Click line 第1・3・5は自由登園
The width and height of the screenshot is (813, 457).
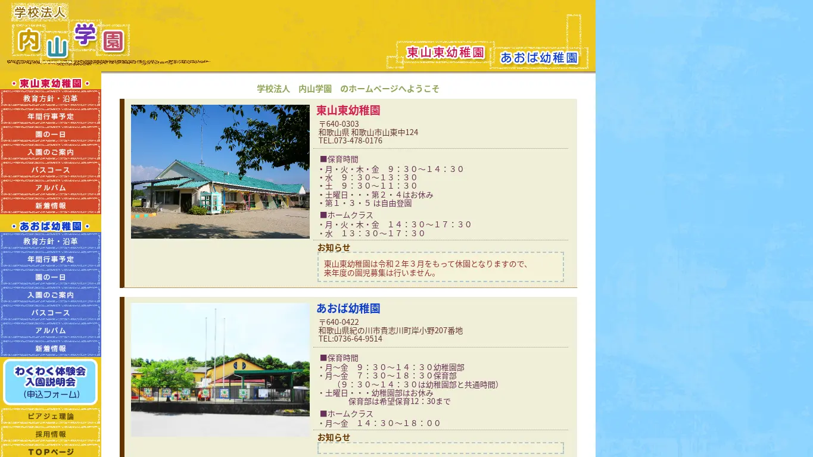pyautogui.click(x=365, y=203)
